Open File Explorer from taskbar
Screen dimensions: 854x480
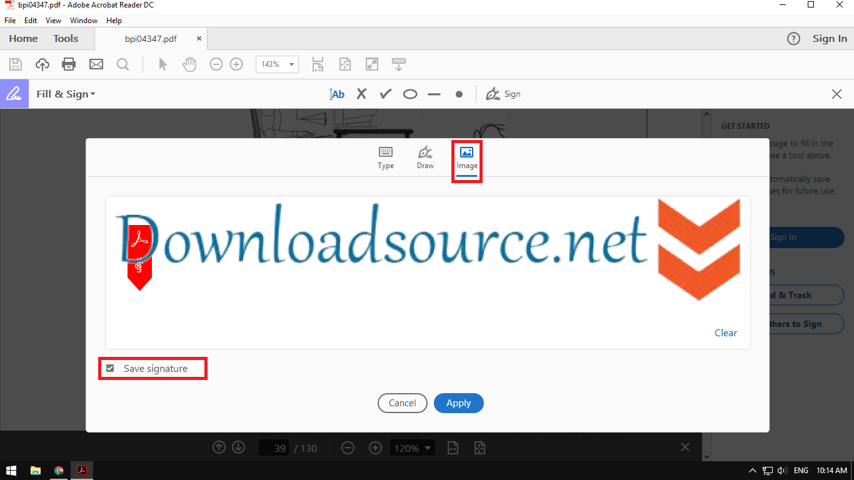[x=36, y=471]
